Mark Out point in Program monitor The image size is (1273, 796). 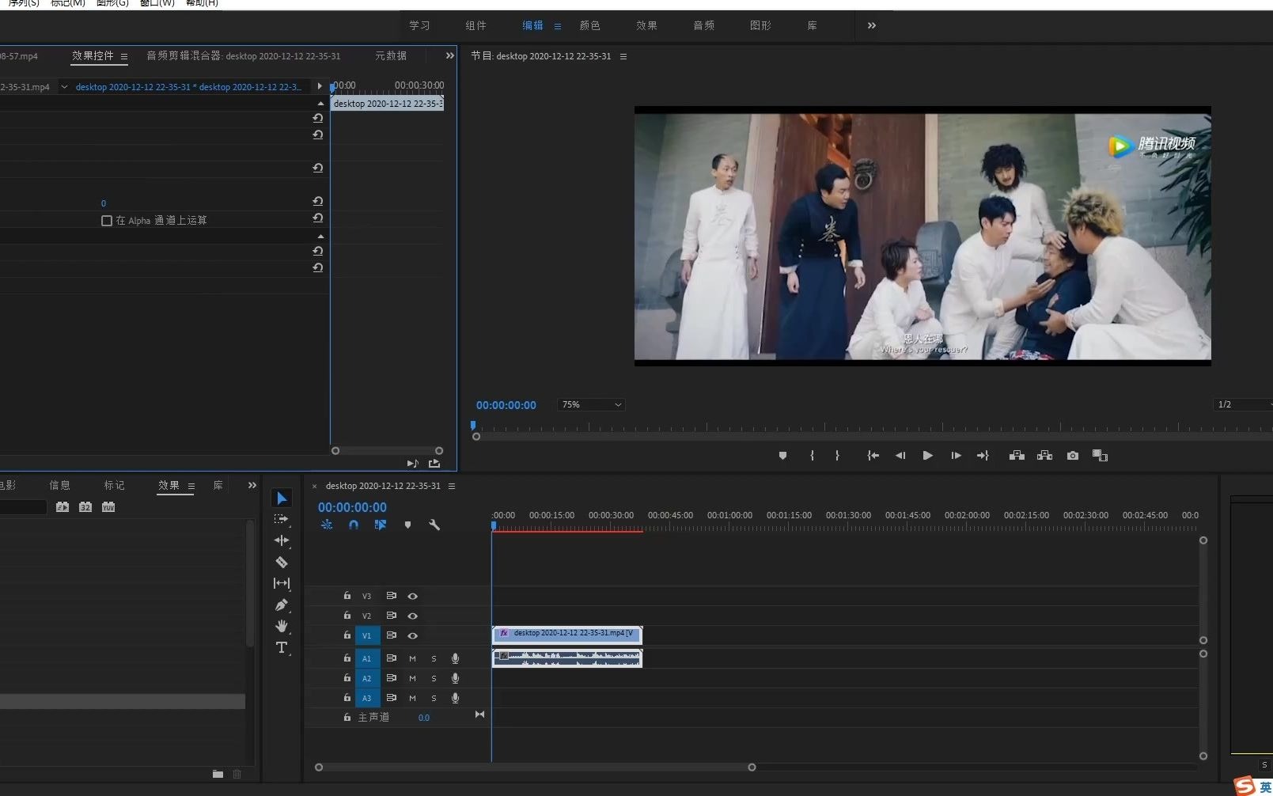tap(837, 456)
